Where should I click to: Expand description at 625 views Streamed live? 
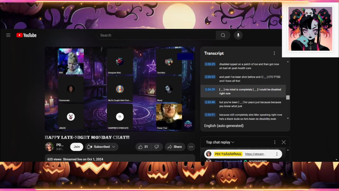(x=120, y=159)
